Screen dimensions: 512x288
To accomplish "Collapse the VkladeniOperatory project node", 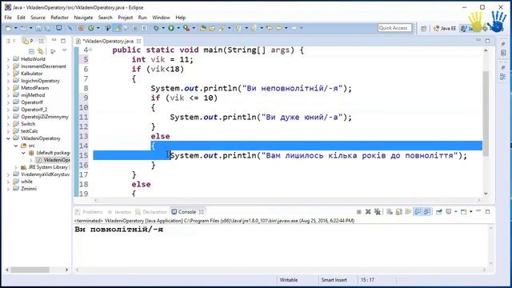I will click(x=8, y=138).
